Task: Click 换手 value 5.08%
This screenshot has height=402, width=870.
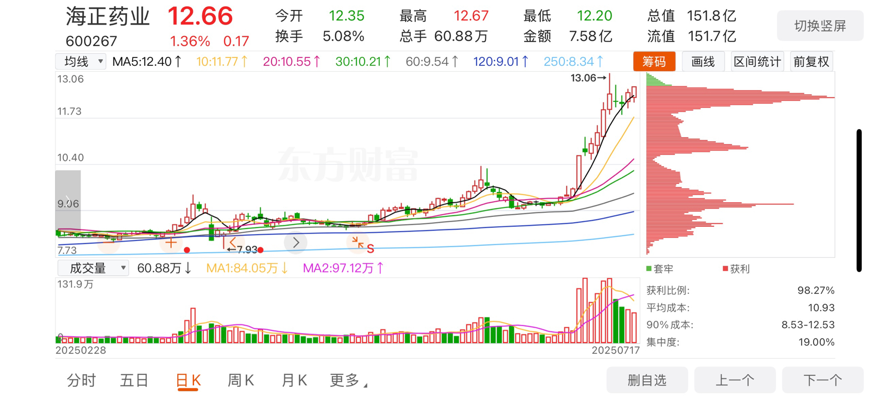Action: 343,36
